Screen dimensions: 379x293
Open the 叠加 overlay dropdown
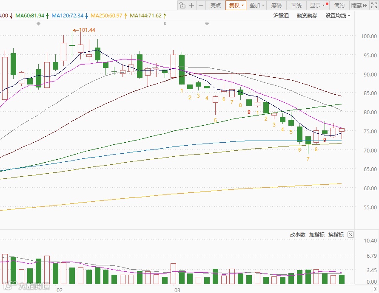[256, 6]
